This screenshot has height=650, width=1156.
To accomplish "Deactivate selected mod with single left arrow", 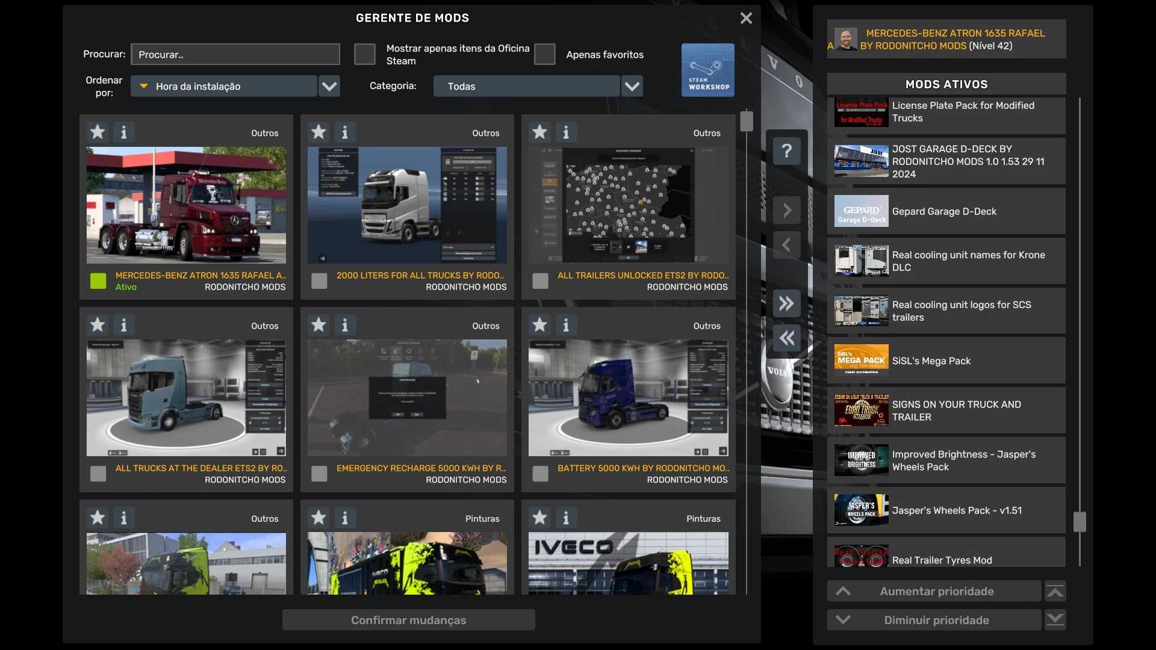I will (786, 245).
